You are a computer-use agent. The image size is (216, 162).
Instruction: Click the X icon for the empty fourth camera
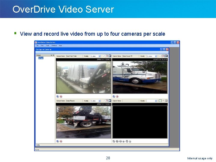pos(163,101)
